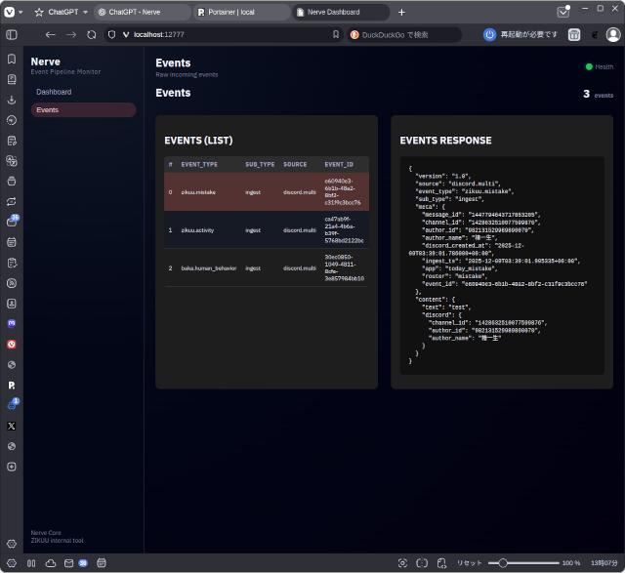
Task: Open the Downloads panel in the sidebar
Action: pos(12,100)
